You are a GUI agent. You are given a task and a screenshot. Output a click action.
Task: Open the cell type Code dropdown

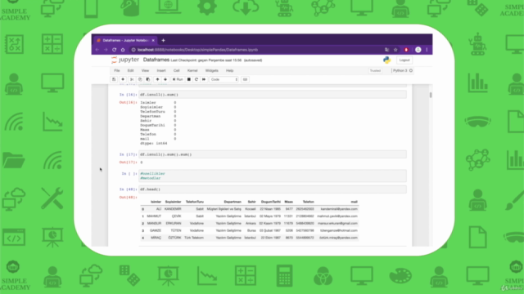[224, 79]
